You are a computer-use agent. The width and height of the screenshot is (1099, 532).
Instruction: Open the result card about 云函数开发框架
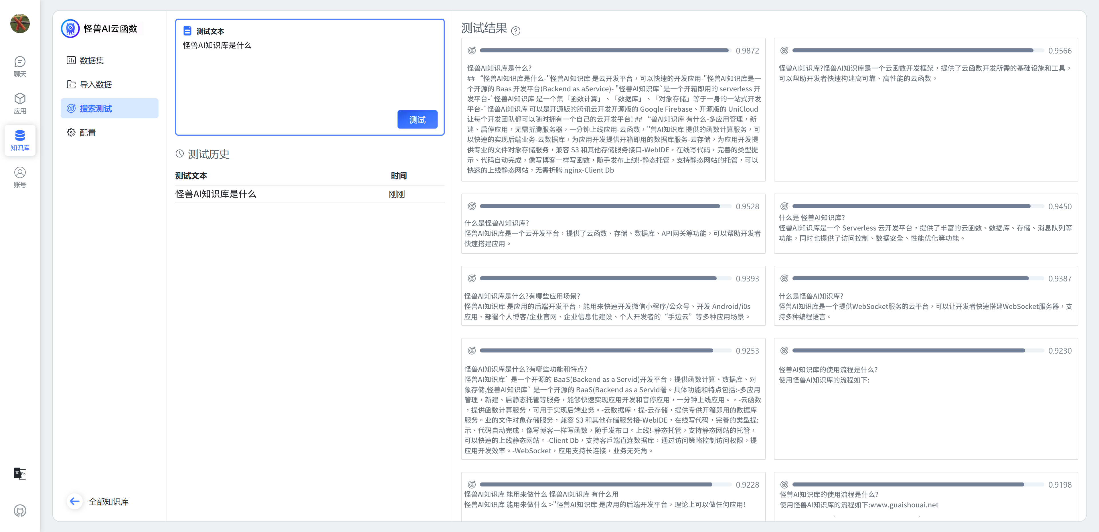(x=926, y=110)
